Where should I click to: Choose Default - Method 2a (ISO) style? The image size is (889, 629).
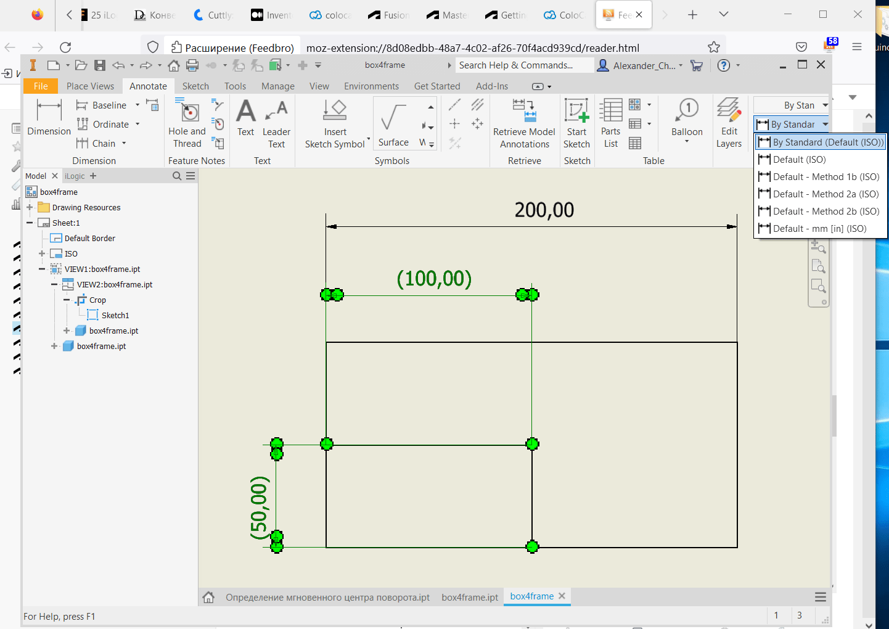(821, 194)
